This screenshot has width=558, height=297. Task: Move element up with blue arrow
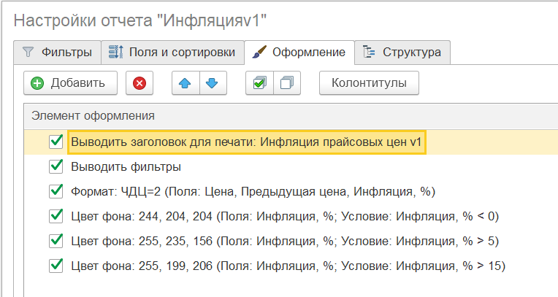(186, 83)
